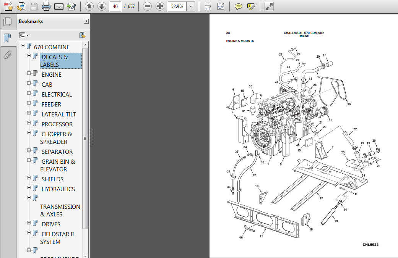Open the zoom level dropdown
This screenshot has width=398, height=258.
pyautogui.click(x=191, y=6)
